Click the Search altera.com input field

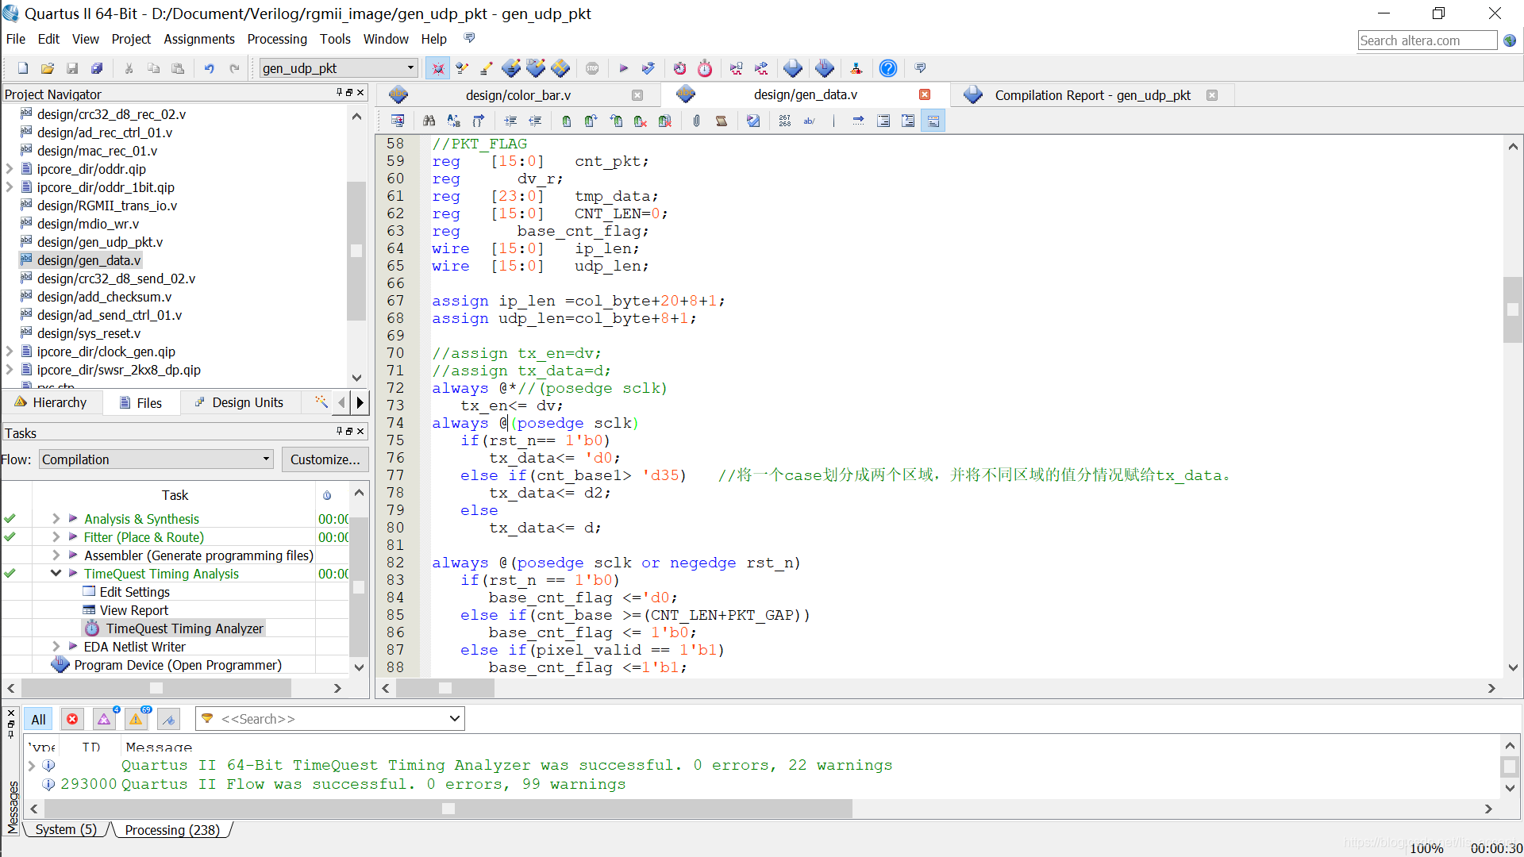[1427, 40]
